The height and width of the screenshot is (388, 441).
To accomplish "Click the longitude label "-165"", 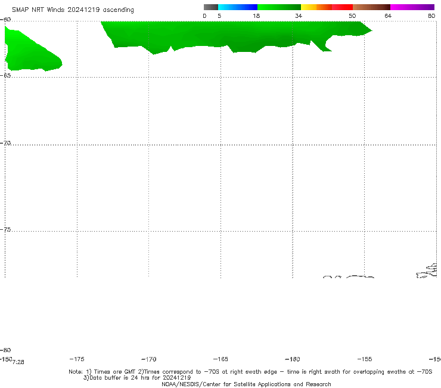I will (x=220, y=359).
